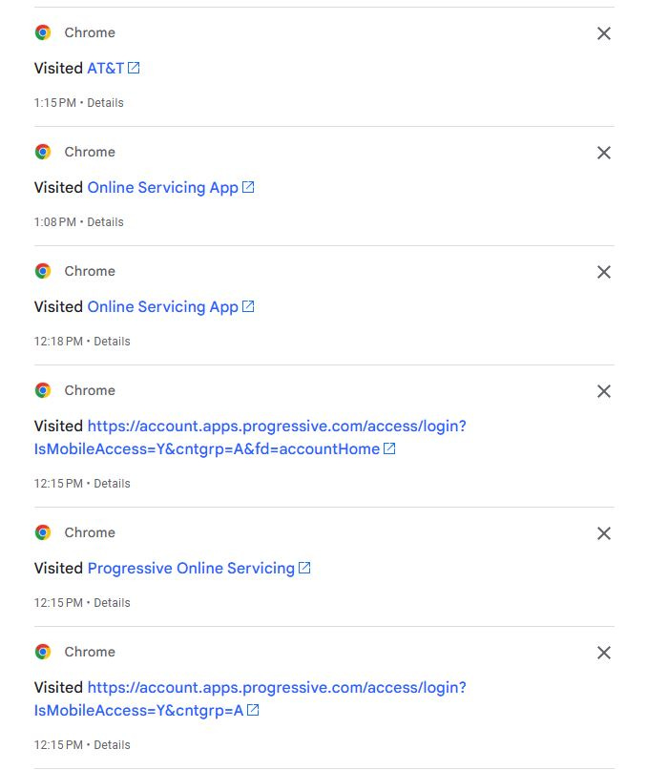
Task: Remove the last progressive login URL entry
Action: point(603,653)
